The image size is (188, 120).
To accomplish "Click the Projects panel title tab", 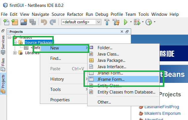I will (16, 32).
